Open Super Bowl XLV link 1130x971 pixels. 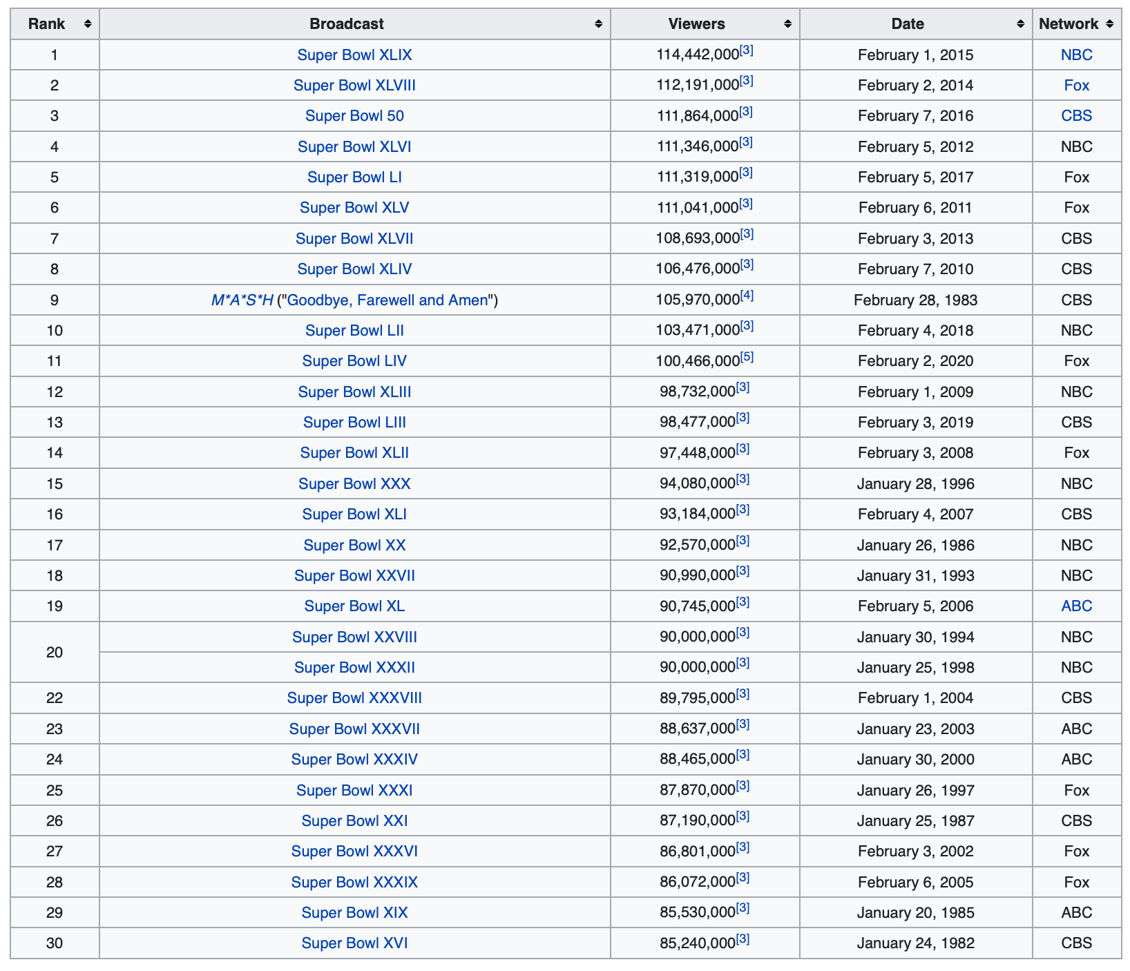point(354,208)
